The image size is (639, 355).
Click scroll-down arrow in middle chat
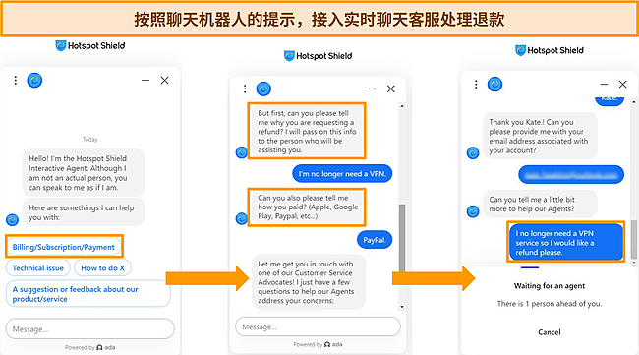pos(402,307)
